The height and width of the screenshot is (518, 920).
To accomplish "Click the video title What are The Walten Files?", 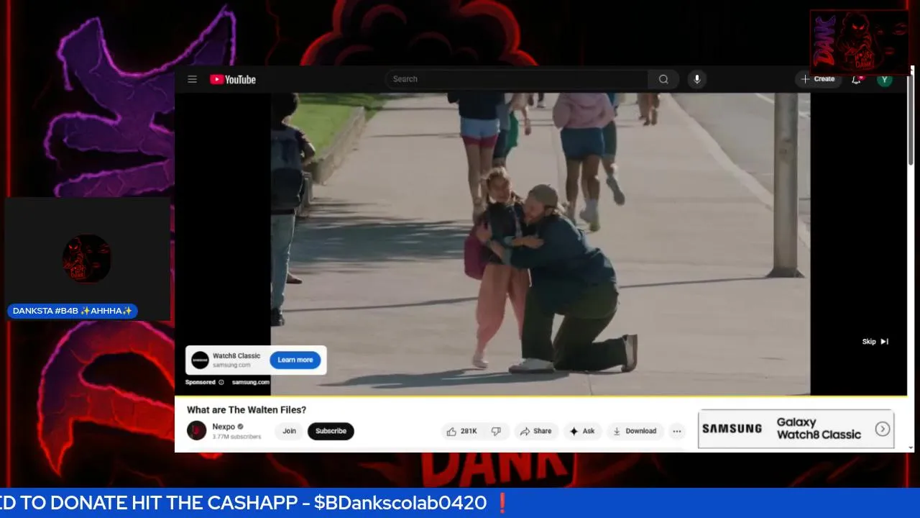I will (x=247, y=409).
